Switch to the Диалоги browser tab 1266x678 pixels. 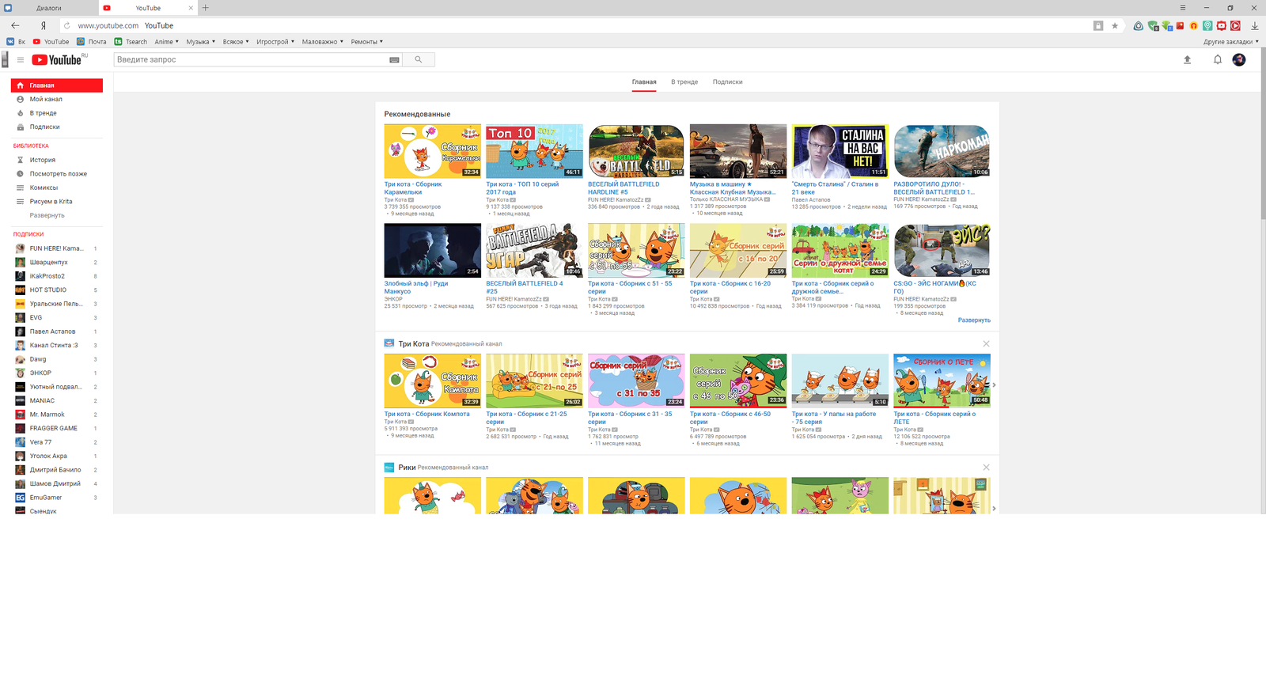click(x=49, y=8)
